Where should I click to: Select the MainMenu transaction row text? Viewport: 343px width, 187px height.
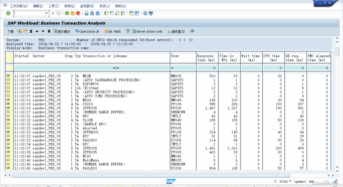coord(91,160)
